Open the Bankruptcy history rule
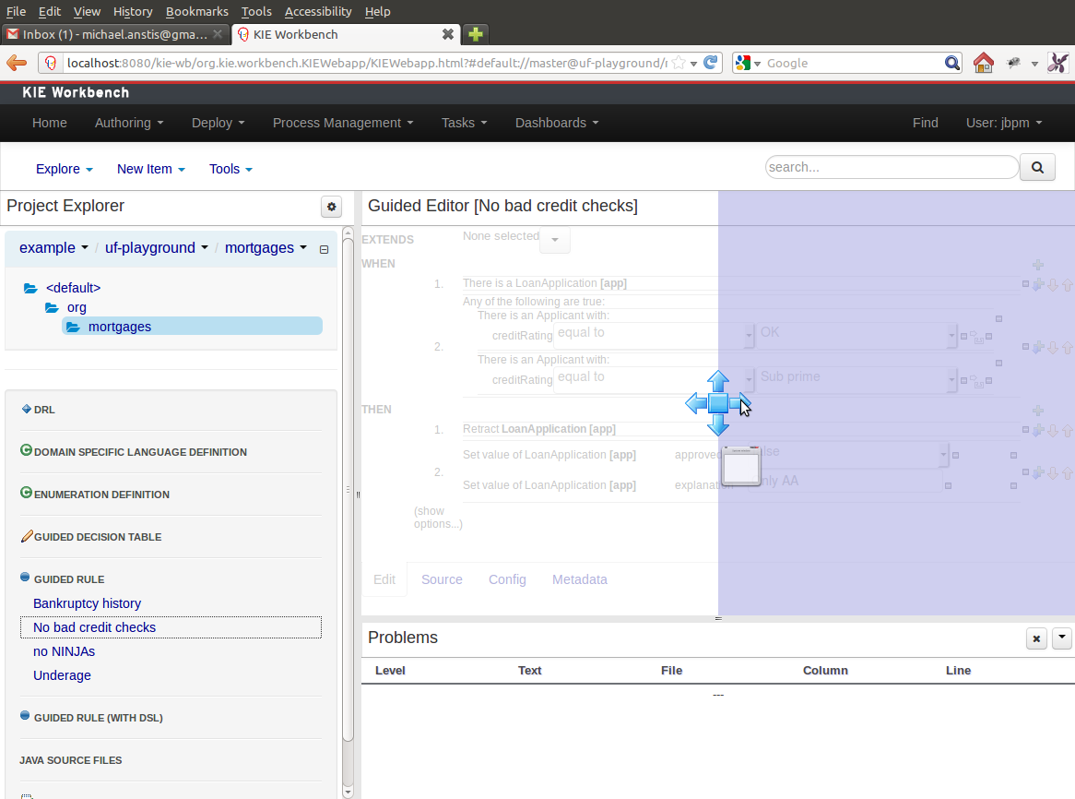This screenshot has width=1075, height=799. point(87,603)
